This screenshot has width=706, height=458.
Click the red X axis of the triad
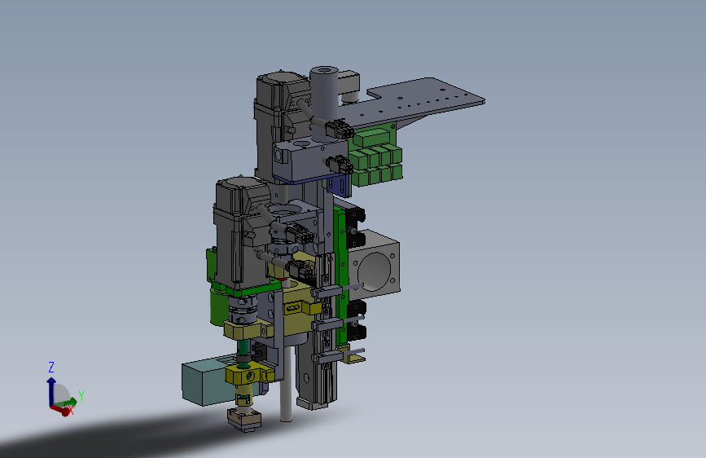click(x=61, y=410)
